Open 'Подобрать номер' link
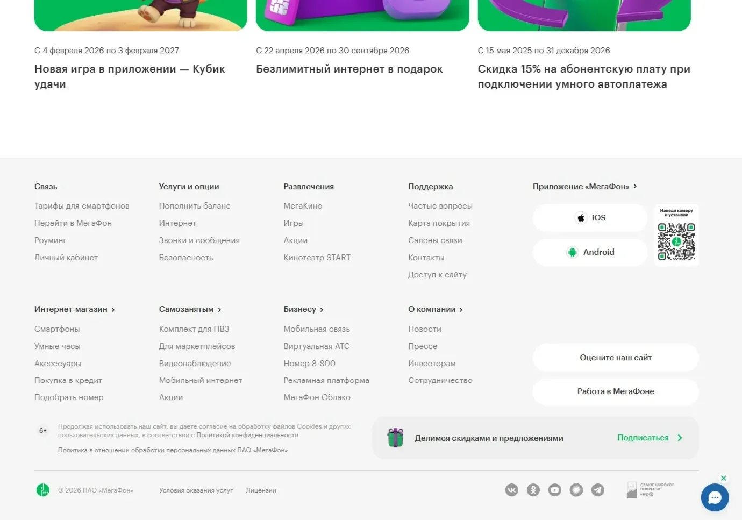 [69, 397]
